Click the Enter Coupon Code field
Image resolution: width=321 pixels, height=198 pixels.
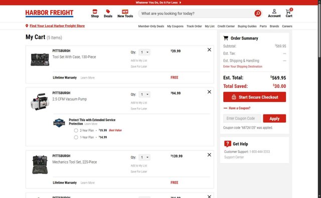click(242, 118)
